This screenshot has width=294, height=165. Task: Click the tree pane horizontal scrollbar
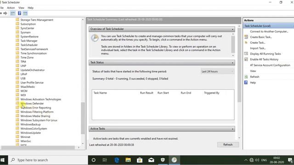38,148
